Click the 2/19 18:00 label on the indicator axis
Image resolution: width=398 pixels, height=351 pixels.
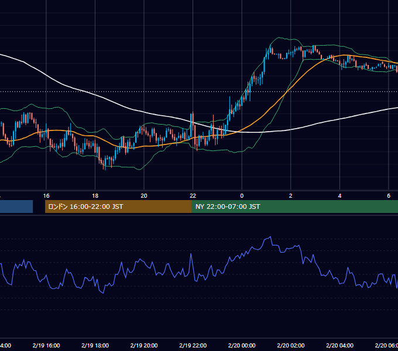tap(95, 345)
